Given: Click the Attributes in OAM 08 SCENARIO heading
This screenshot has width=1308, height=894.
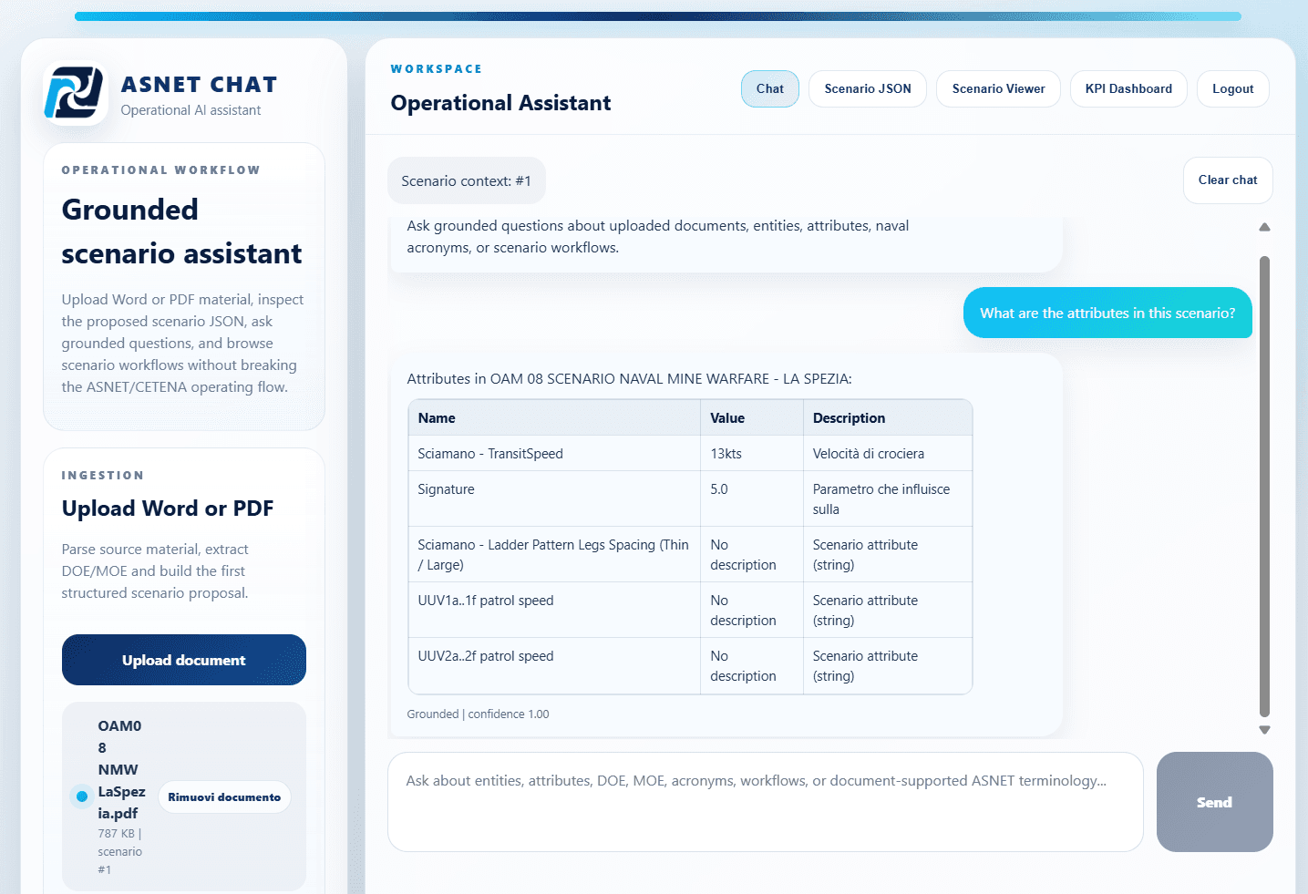Looking at the screenshot, I should pos(629,378).
